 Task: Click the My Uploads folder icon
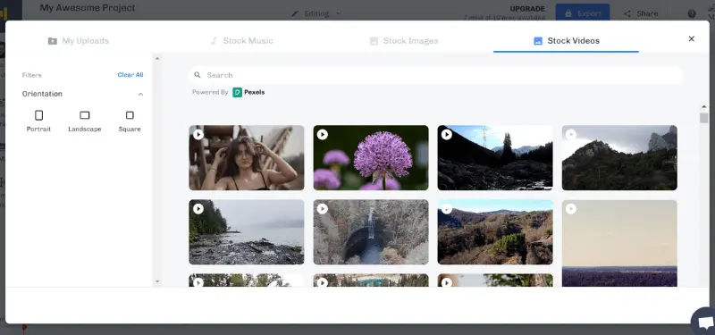pos(53,41)
